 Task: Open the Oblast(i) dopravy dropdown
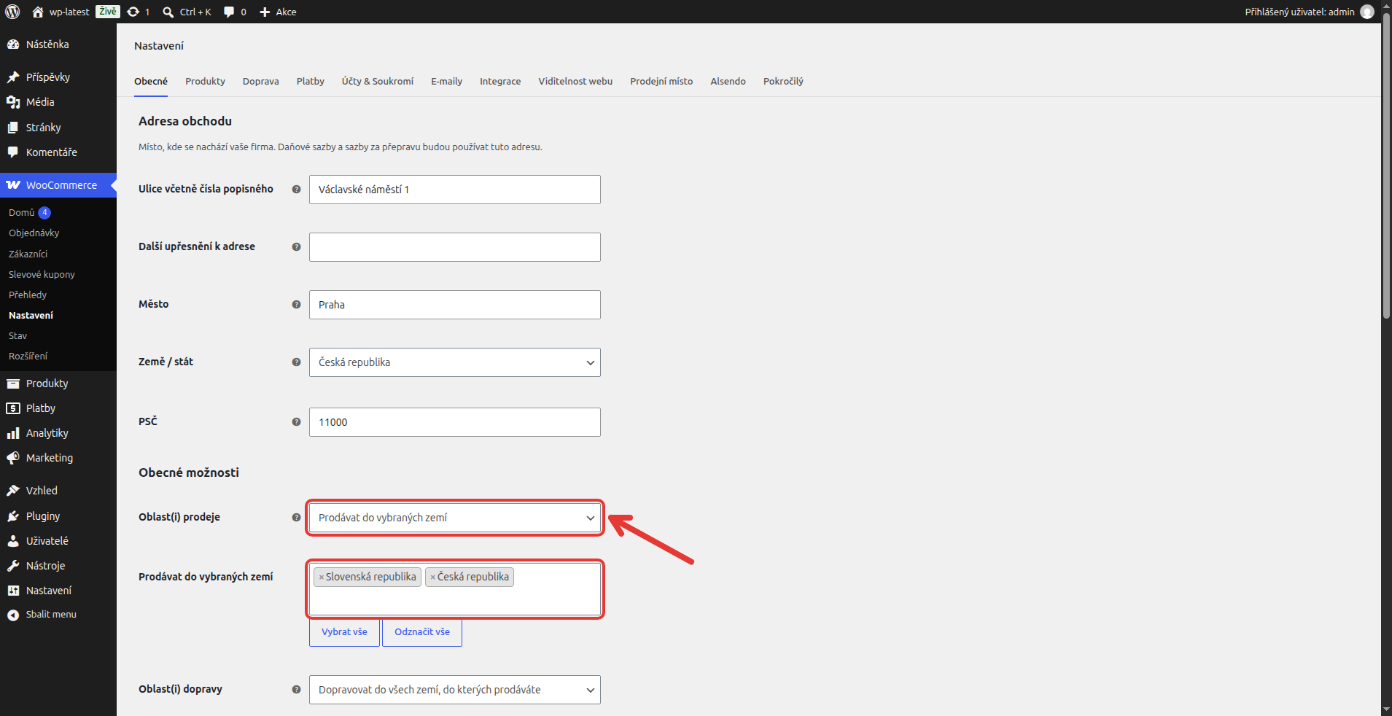pos(455,690)
